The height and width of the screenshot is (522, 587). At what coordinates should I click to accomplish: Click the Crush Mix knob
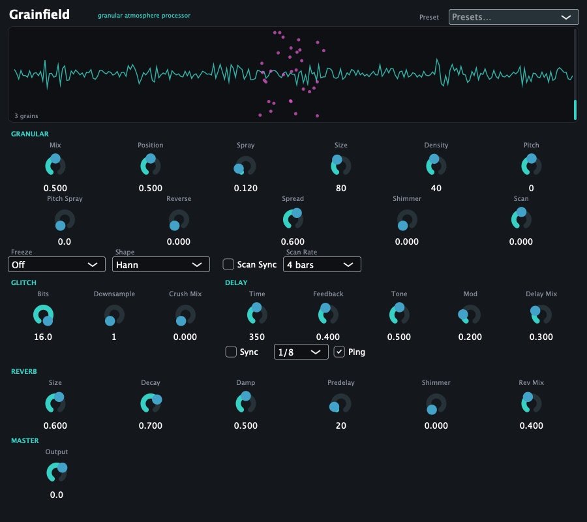[x=185, y=315]
